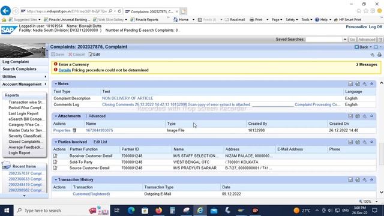The height and width of the screenshot is (216, 384).
Task: Open the Page menu dropdown
Action: click(x=277, y=20)
